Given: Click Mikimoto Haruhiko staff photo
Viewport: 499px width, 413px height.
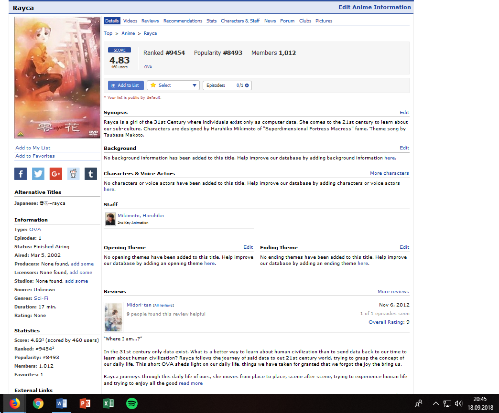Looking at the screenshot, I should pyautogui.click(x=110, y=219).
